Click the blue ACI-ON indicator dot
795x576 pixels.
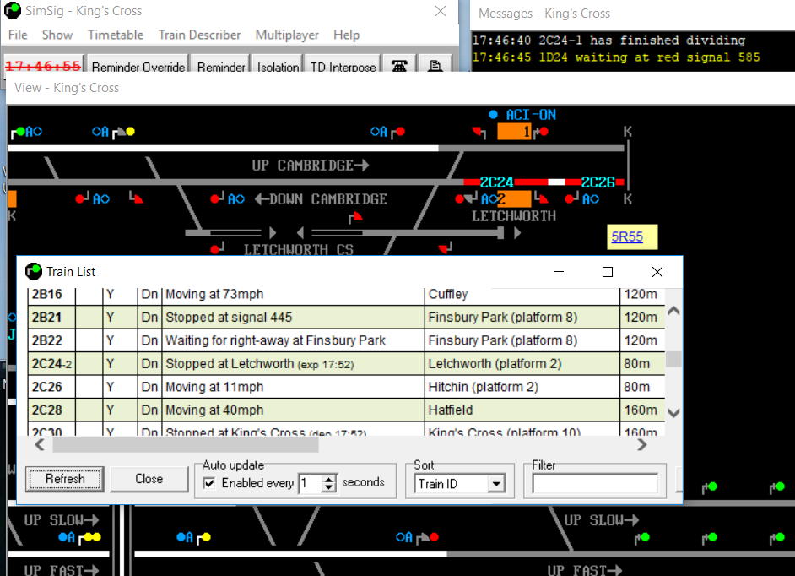click(x=493, y=115)
